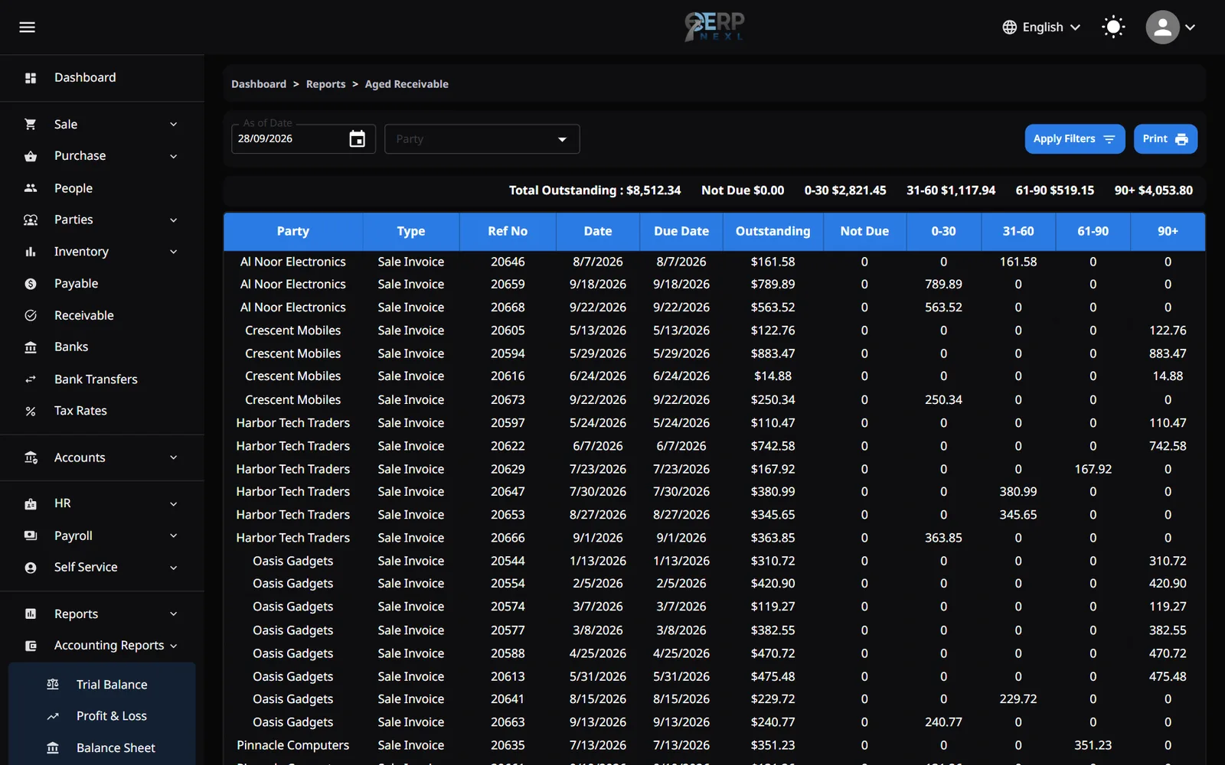The image size is (1225, 765).
Task: Click the Payable dollar icon
Action: pos(31,284)
